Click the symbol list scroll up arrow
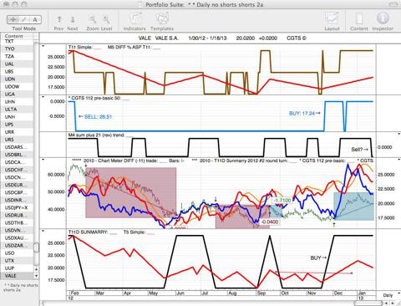This screenshot has width=401, height=306. pyautogui.click(x=36, y=269)
